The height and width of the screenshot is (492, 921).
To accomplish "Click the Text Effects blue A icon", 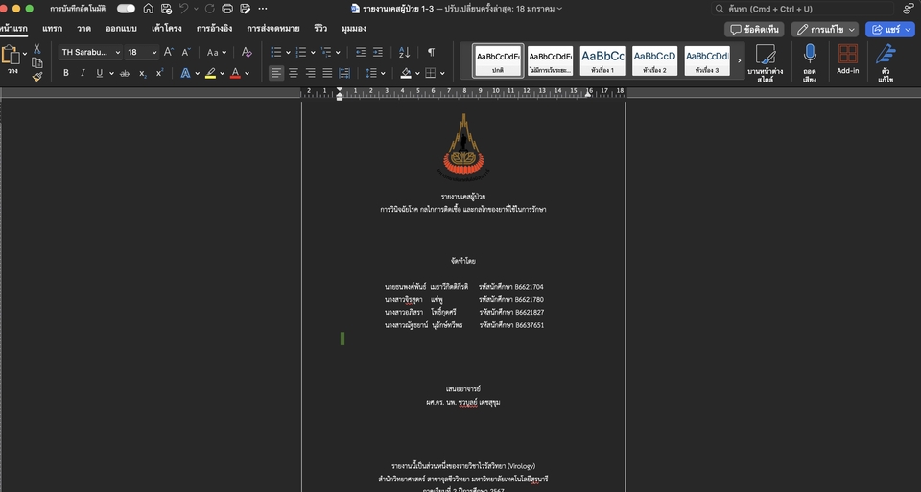I will click(x=185, y=73).
